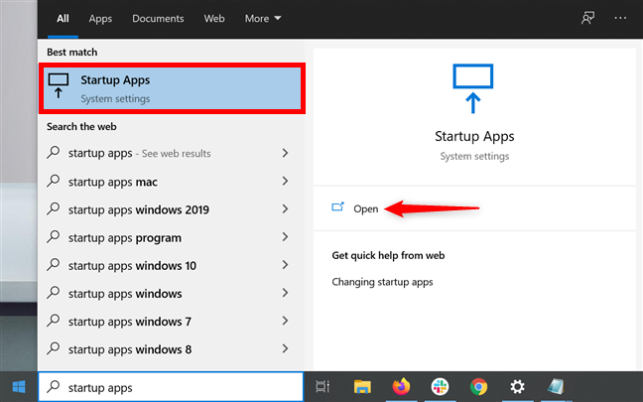Expand chevron for 'startup apps windows 7'
The image size is (643, 402).
tap(285, 321)
